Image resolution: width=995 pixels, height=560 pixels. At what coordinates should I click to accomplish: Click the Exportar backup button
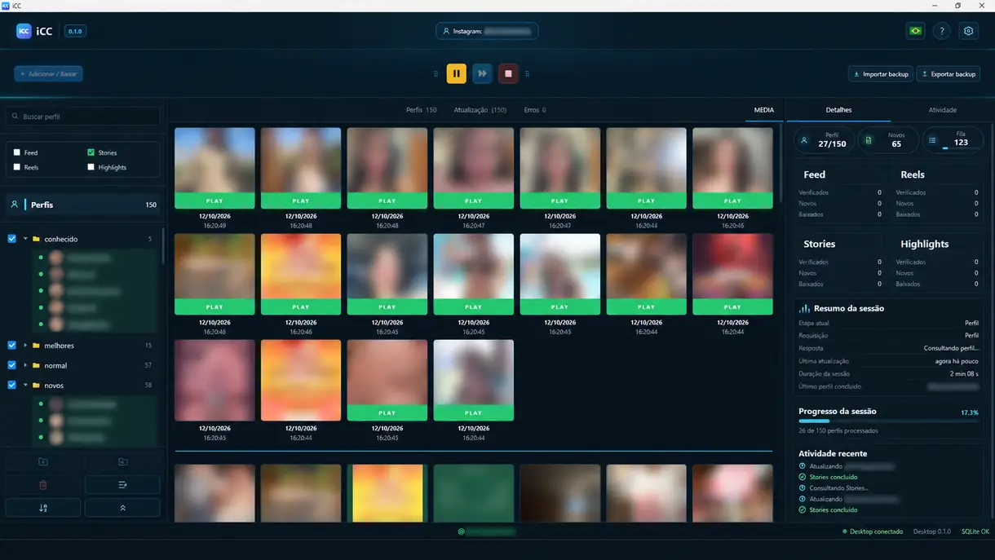coord(949,74)
